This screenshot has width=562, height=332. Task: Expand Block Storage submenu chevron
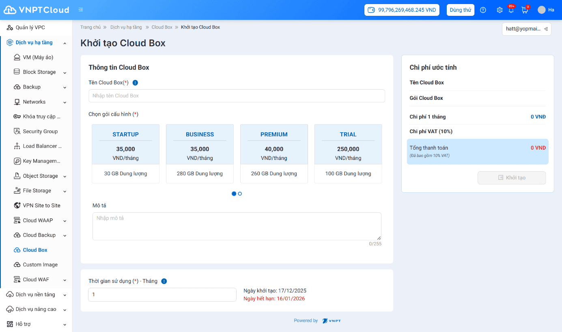click(65, 73)
